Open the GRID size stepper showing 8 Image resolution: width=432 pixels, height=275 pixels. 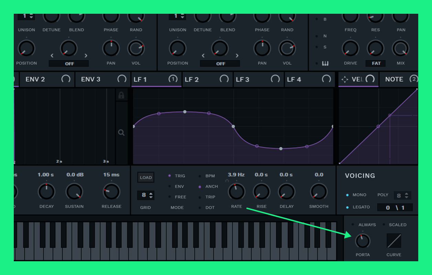[x=146, y=195]
